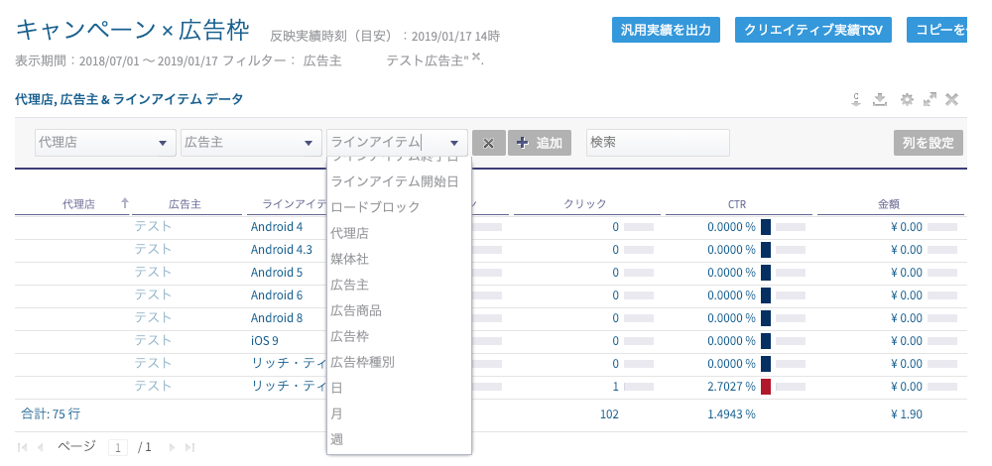
Task: Click the total clicks value 102
Action: click(609, 414)
